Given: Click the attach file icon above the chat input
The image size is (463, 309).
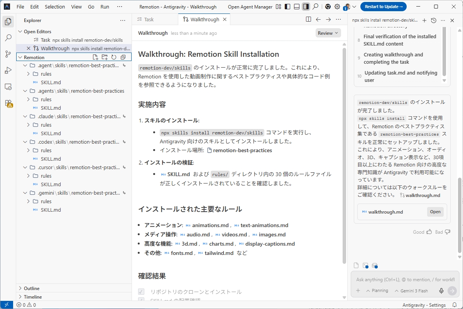Looking at the screenshot, I should click(x=356, y=265).
